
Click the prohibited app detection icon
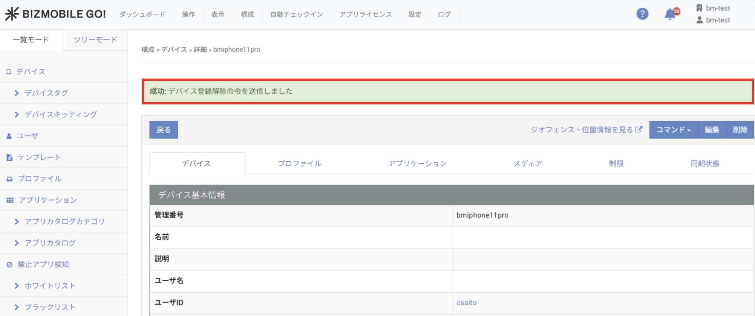tap(9, 265)
